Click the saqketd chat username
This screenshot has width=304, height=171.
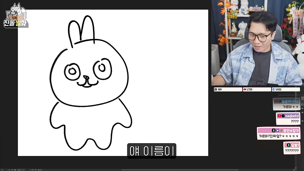coord(292,116)
